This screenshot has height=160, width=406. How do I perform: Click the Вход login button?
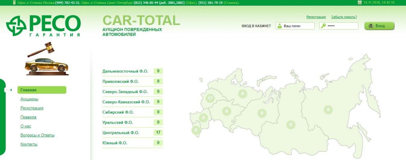click(x=379, y=26)
